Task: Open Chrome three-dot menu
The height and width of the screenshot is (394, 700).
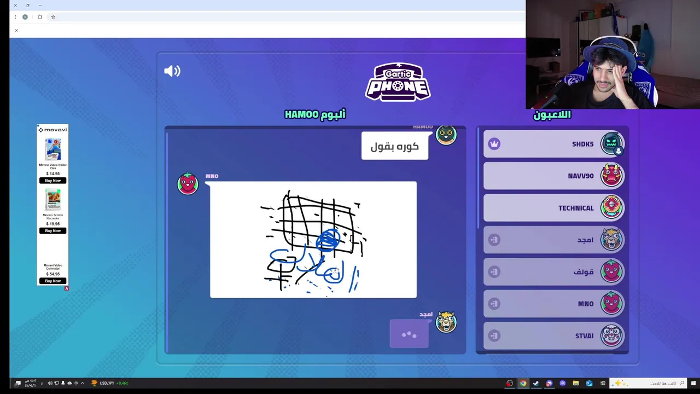Action: [x=15, y=17]
